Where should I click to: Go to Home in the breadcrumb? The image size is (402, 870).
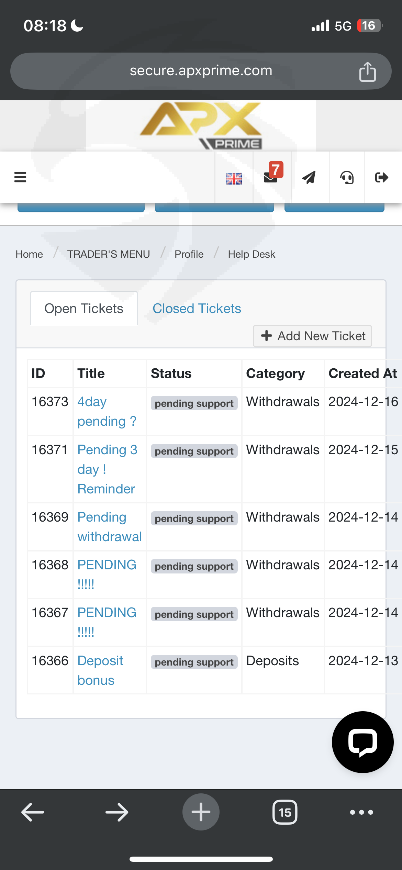tap(29, 254)
